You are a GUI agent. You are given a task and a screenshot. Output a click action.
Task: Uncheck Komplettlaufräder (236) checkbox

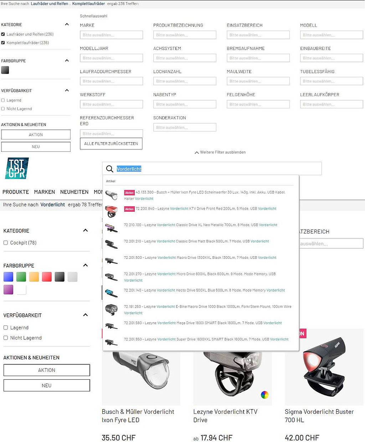(3, 43)
